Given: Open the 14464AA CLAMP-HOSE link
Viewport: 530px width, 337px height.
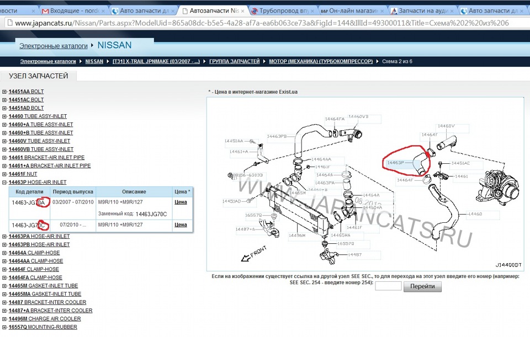Looking at the screenshot, I should click(35, 261).
